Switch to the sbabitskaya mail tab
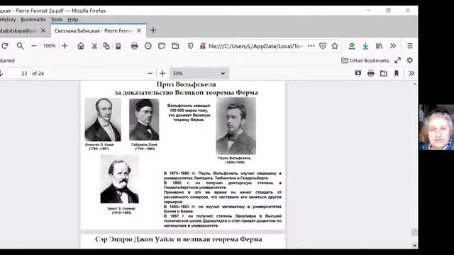 pos(19,30)
